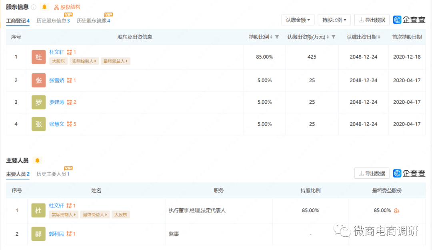Click the 企查查 logo next to export data
432x250 pixels.
409,20
